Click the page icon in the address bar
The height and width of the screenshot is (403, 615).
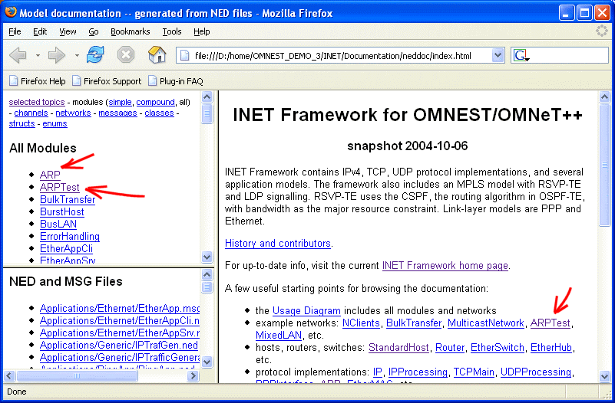pyautogui.click(x=185, y=56)
